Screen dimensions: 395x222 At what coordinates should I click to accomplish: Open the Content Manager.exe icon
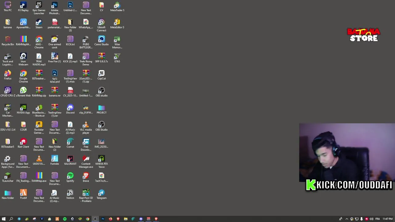[86, 162]
